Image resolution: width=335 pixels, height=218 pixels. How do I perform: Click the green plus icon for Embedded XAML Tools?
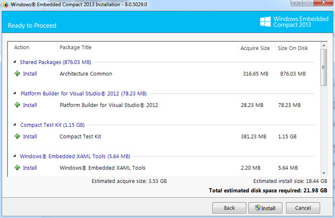17,167
